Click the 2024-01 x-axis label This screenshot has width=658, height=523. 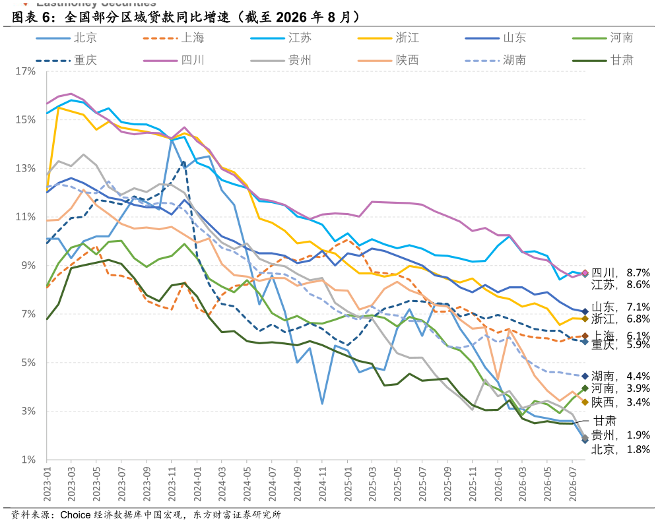[x=197, y=484]
